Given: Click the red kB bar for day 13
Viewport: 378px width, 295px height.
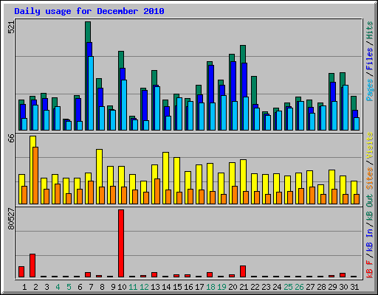Looking at the screenshot, I should click(154, 274).
